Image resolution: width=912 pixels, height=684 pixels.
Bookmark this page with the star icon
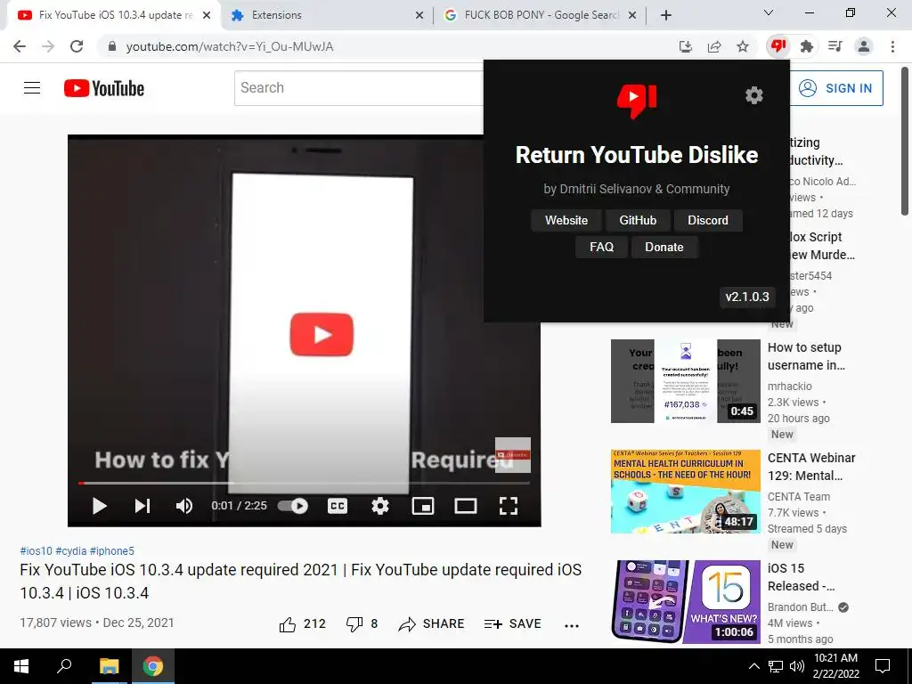[743, 46]
